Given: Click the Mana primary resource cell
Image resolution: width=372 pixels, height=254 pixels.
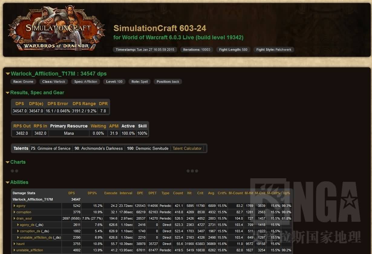Looking at the screenshot, I should (69, 133).
